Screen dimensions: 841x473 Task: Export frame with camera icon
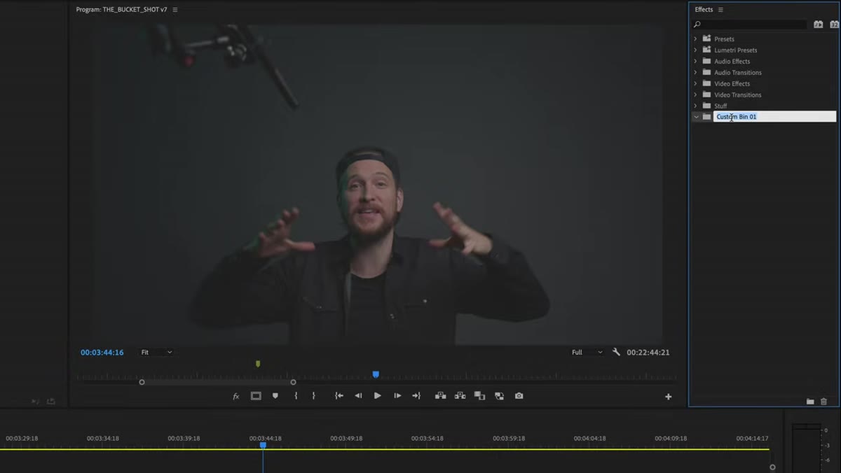point(519,396)
